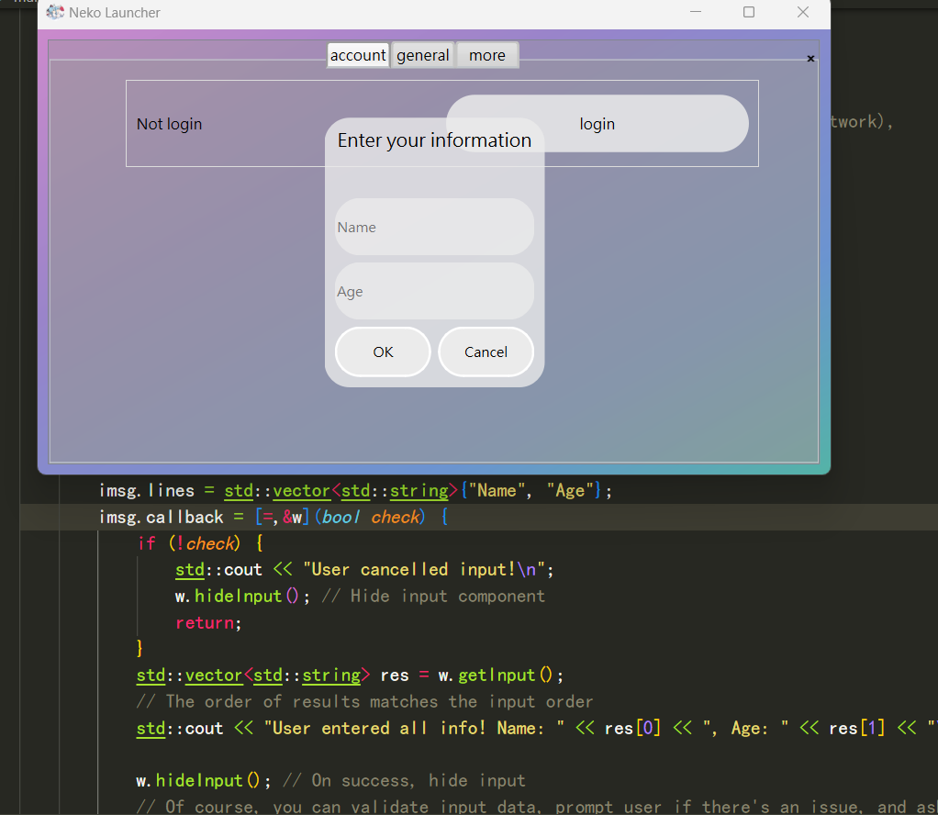Close the Neko Launcher window
Viewport: 938px width, 815px height.
803,12
